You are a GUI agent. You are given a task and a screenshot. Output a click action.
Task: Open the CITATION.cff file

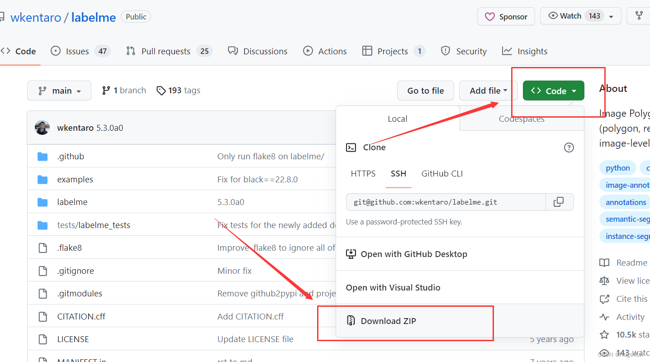[81, 317]
